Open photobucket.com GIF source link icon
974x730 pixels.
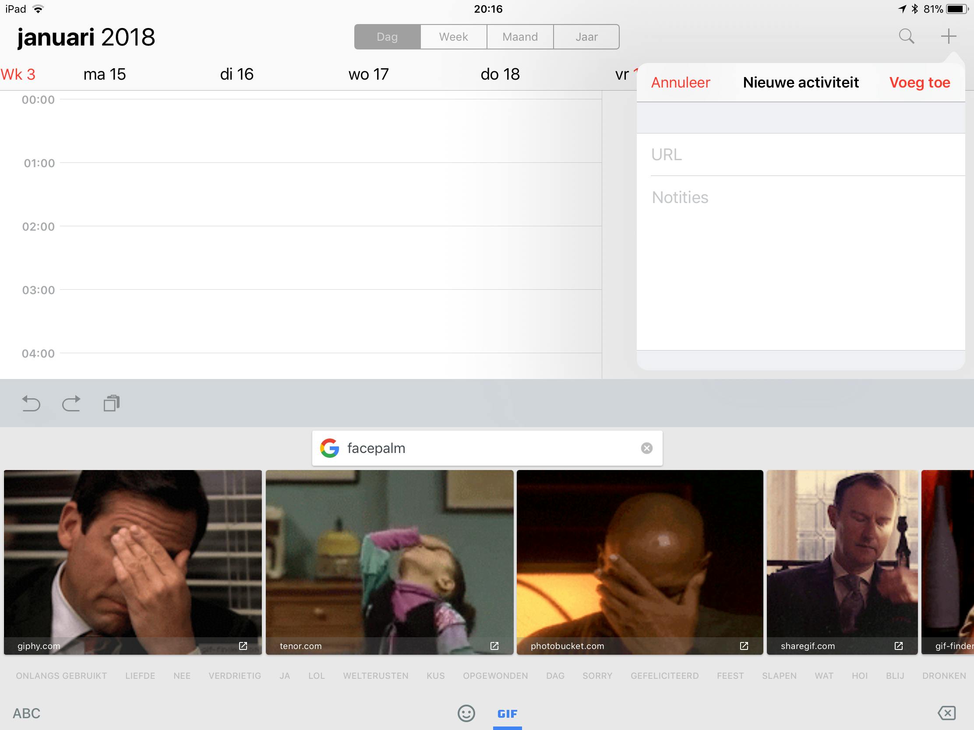(744, 646)
